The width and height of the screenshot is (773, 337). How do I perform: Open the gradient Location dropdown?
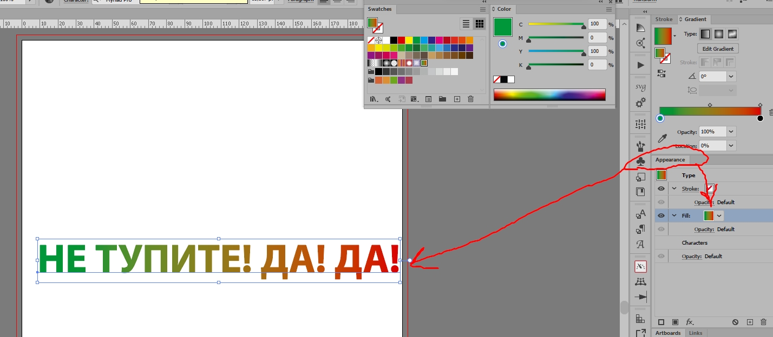(731, 146)
